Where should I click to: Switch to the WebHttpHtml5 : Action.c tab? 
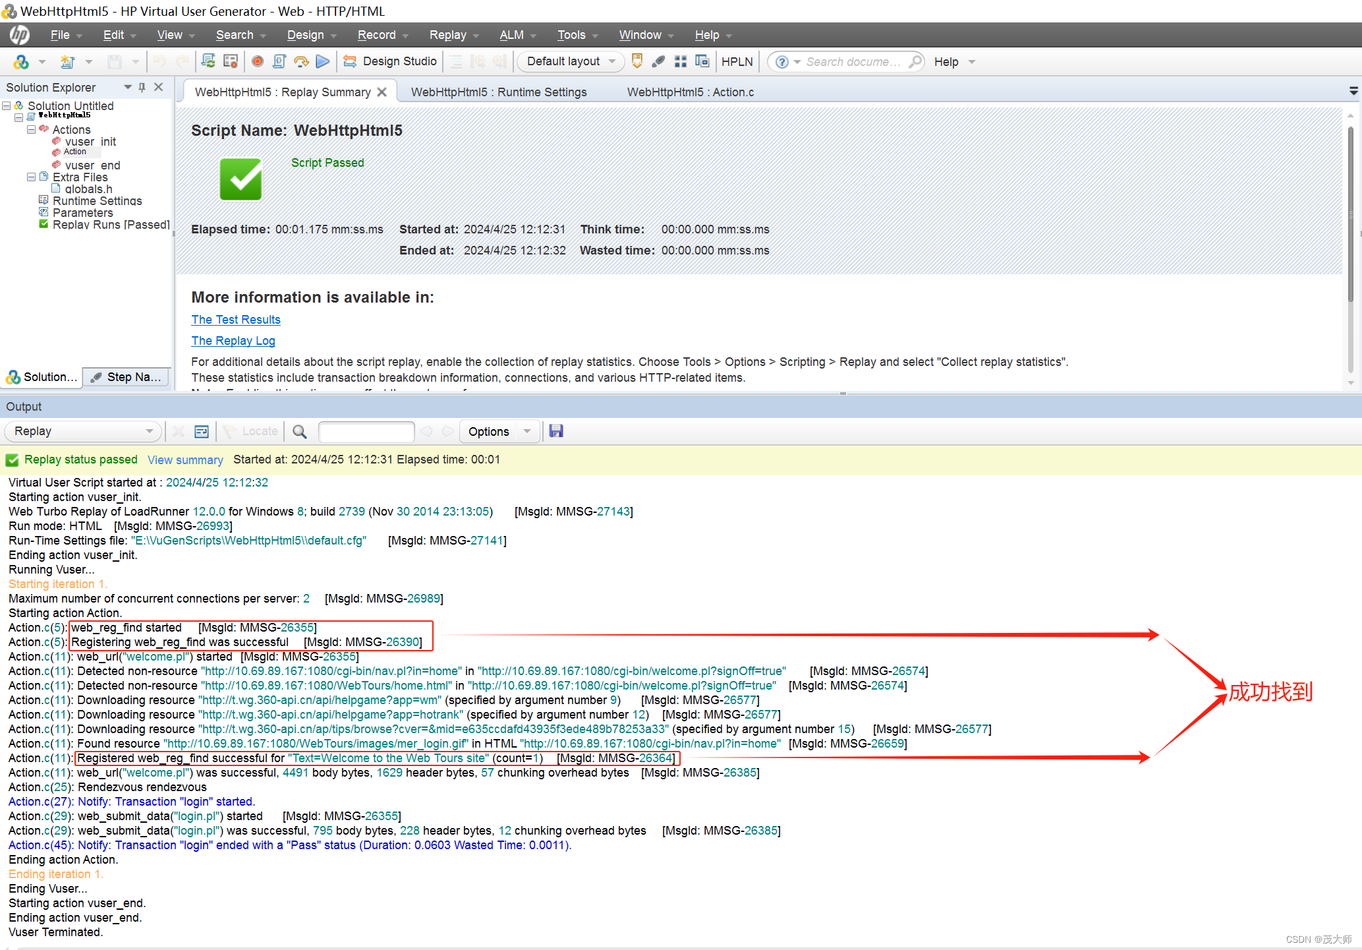(690, 92)
